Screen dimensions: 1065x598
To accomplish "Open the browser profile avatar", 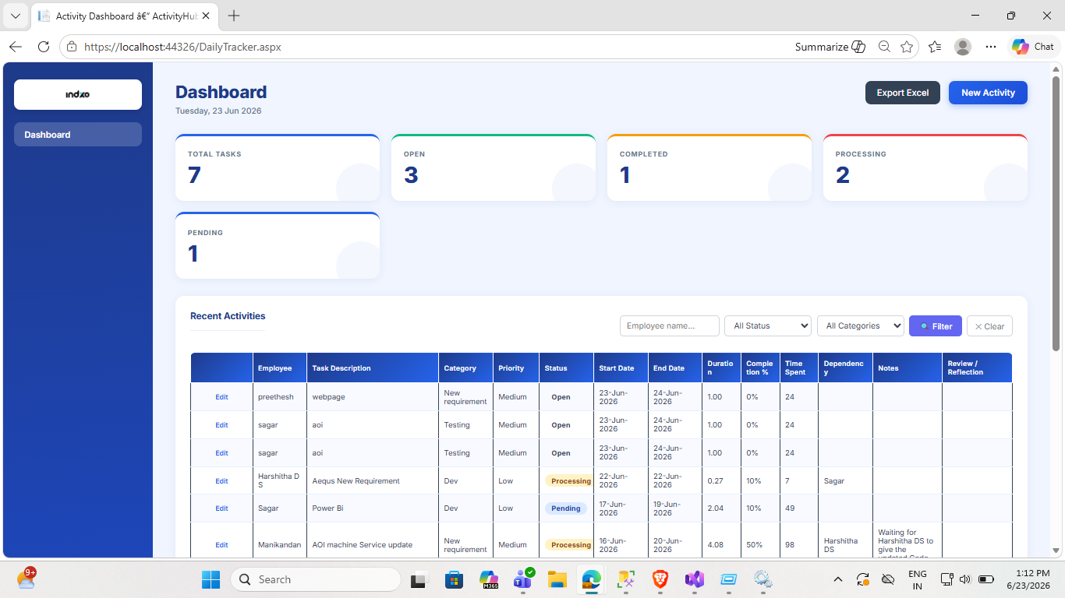I will (963, 47).
